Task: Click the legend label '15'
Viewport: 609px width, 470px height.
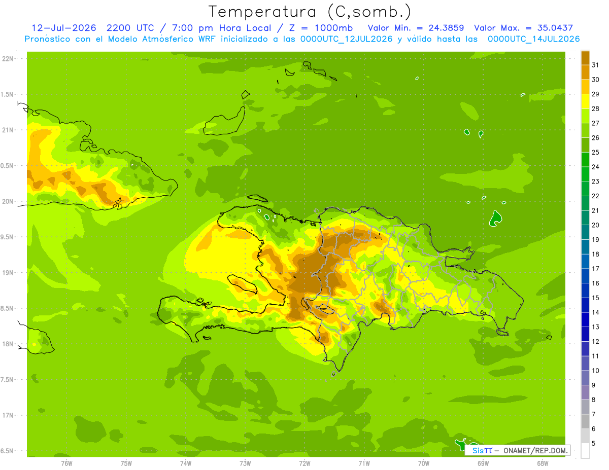Action: tap(596, 298)
